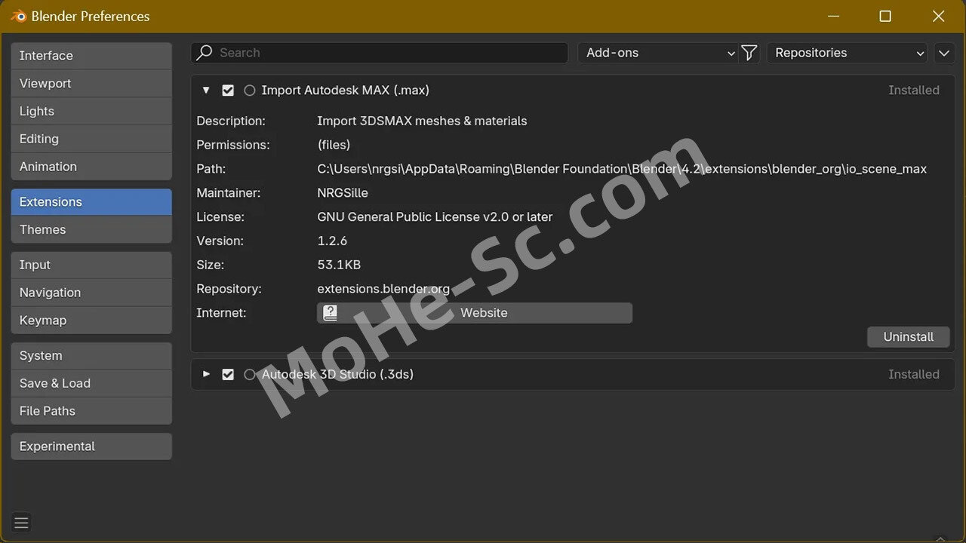Open the Lights preferences
966x543 pixels.
pyautogui.click(x=91, y=112)
